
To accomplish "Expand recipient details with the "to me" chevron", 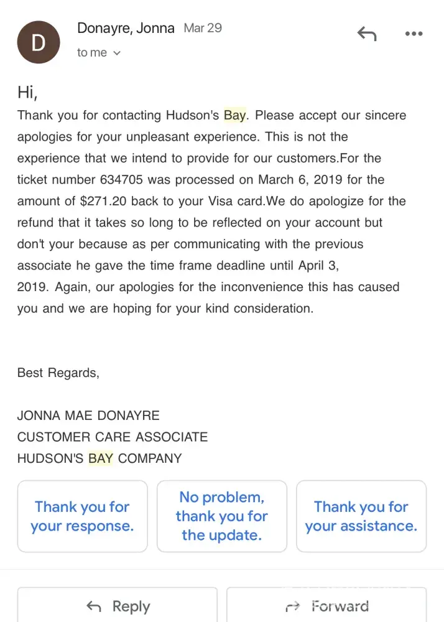I will (x=117, y=53).
